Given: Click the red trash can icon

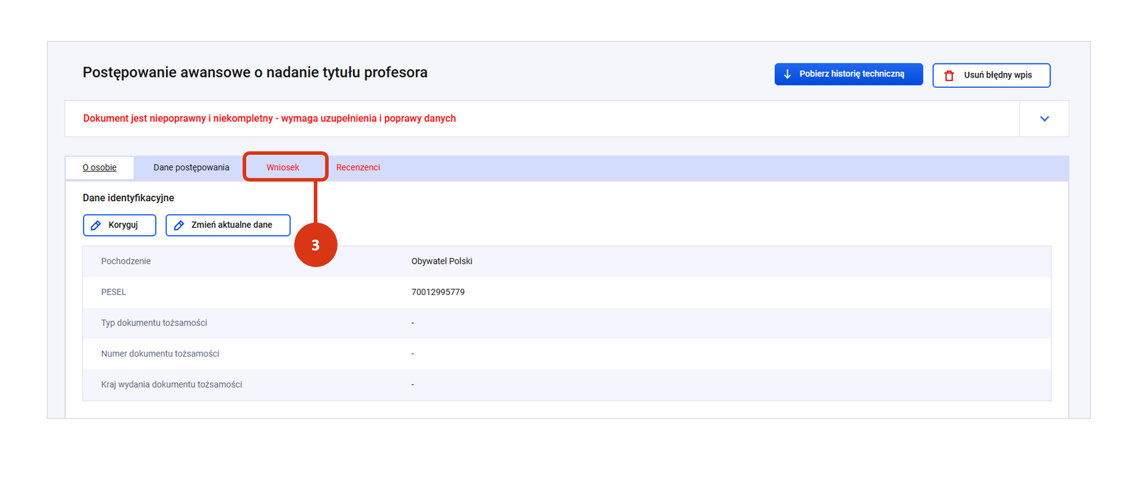Looking at the screenshot, I should 949,75.
